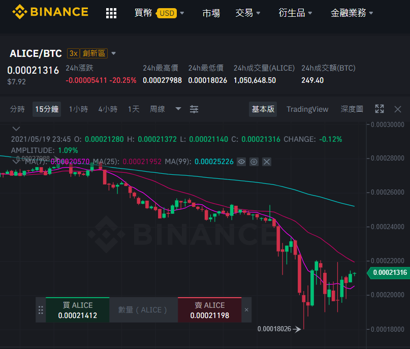Click the 3x margin tag
Image resolution: width=410 pixels, height=349 pixels.
[x=73, y=53]
